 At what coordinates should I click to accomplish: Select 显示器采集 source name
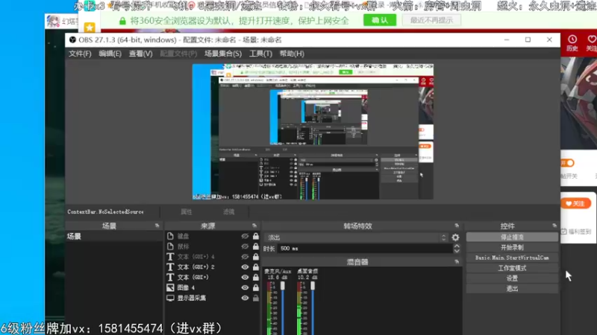tap(192, 298)
